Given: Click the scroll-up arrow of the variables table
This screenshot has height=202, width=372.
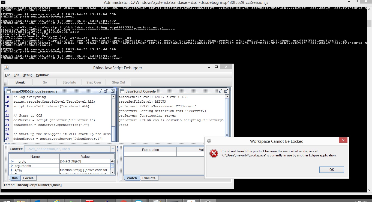Looking at the screenshot, I should (x=112, y=161).
